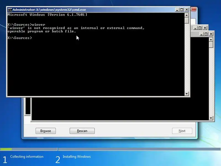Close the red-buttoned setup dialog behind cmd
Viewport: 221px width, 166px height.
[193, 9]
